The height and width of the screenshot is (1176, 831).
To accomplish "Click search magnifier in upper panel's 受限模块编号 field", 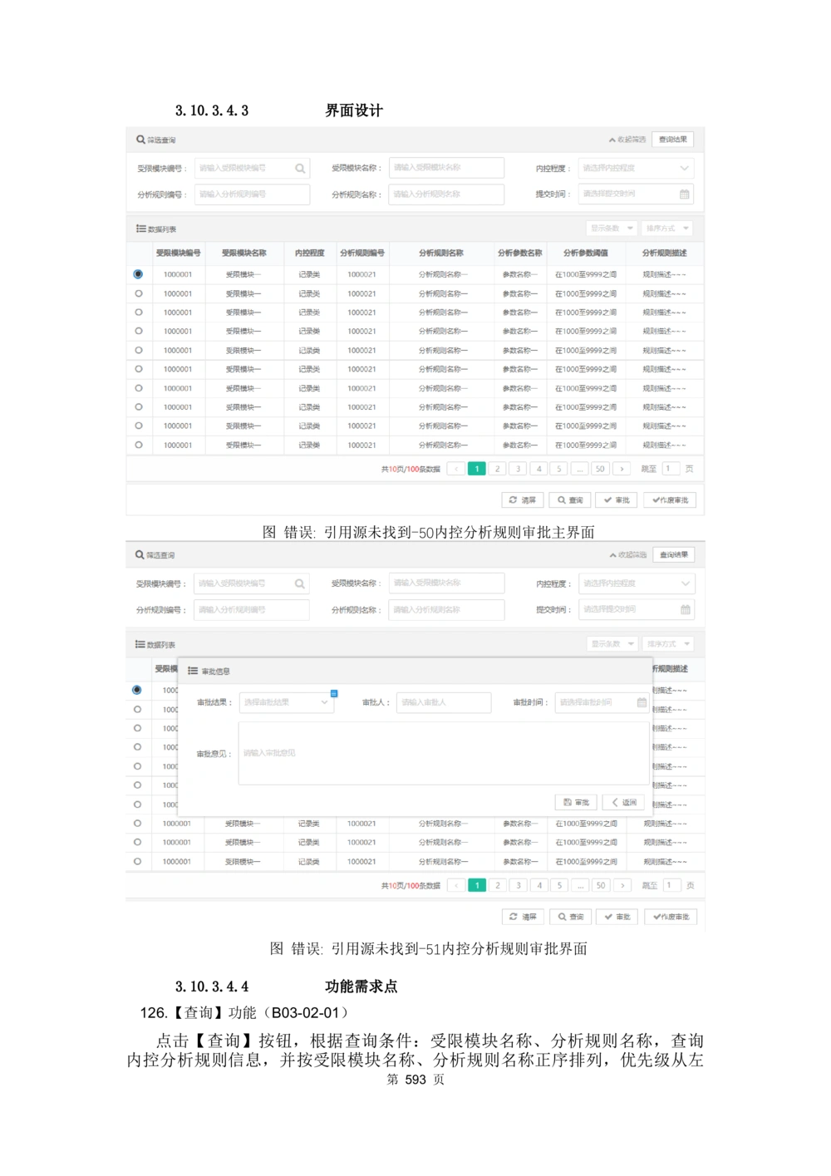I will (x=300, y=169).
